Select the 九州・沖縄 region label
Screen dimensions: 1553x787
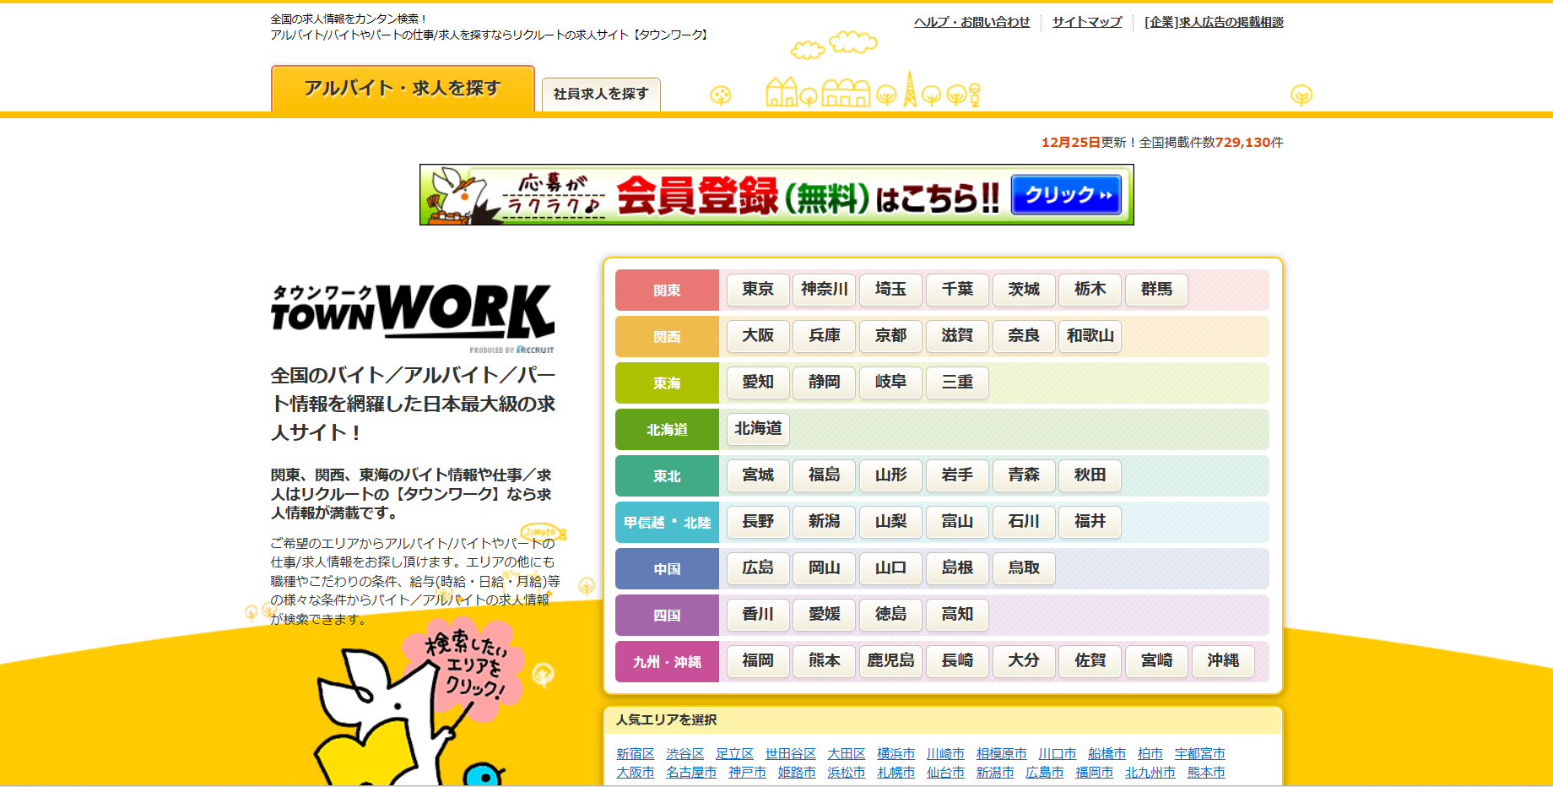point(667,662)
